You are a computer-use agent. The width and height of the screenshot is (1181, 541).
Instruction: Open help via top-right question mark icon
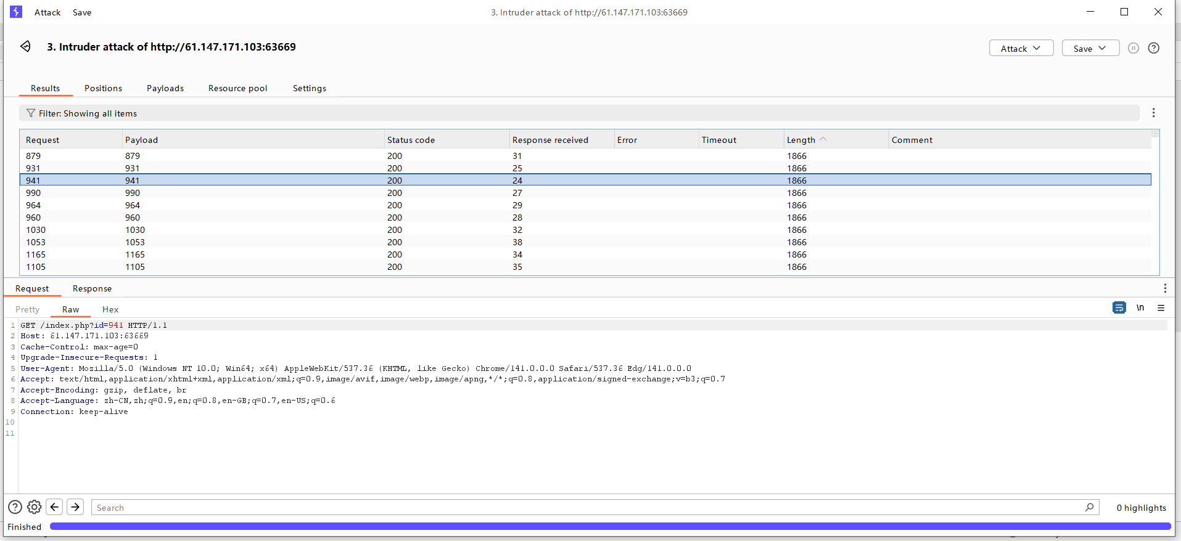coord(1153,48)
